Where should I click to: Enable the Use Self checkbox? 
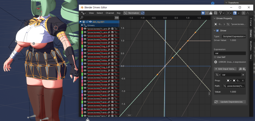click(215, 57)
